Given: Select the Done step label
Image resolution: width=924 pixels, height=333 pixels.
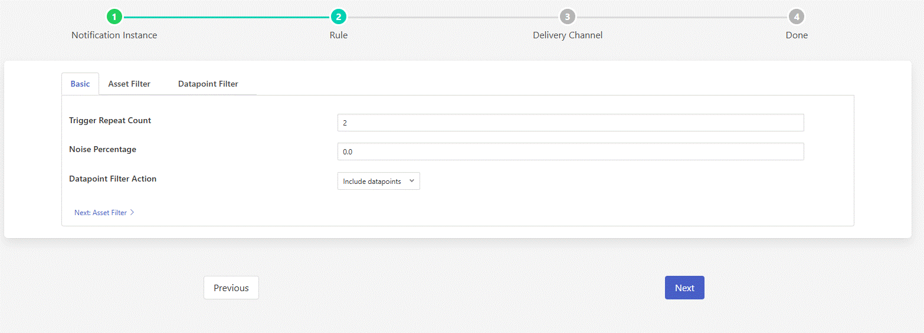Looking at the screenshot, I should (x=796, y=35).
